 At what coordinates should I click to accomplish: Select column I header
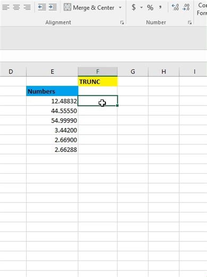point(193,71)
